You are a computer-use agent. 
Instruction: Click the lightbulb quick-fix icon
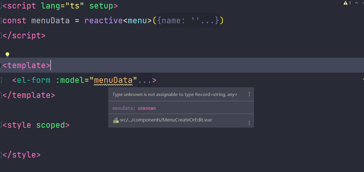(7, 54)
